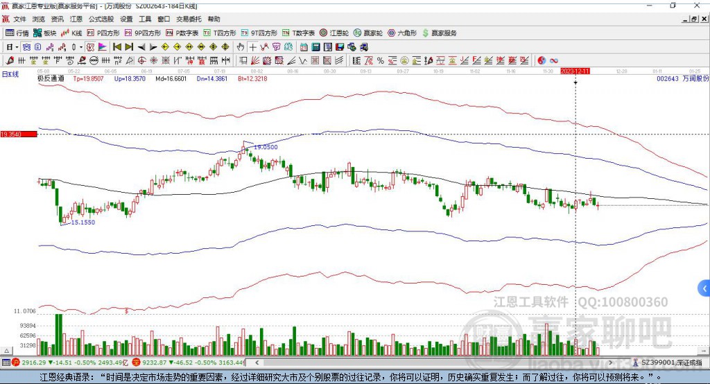
Task: Click the blue side panel chevron button
Action: [x=704, y=288]
